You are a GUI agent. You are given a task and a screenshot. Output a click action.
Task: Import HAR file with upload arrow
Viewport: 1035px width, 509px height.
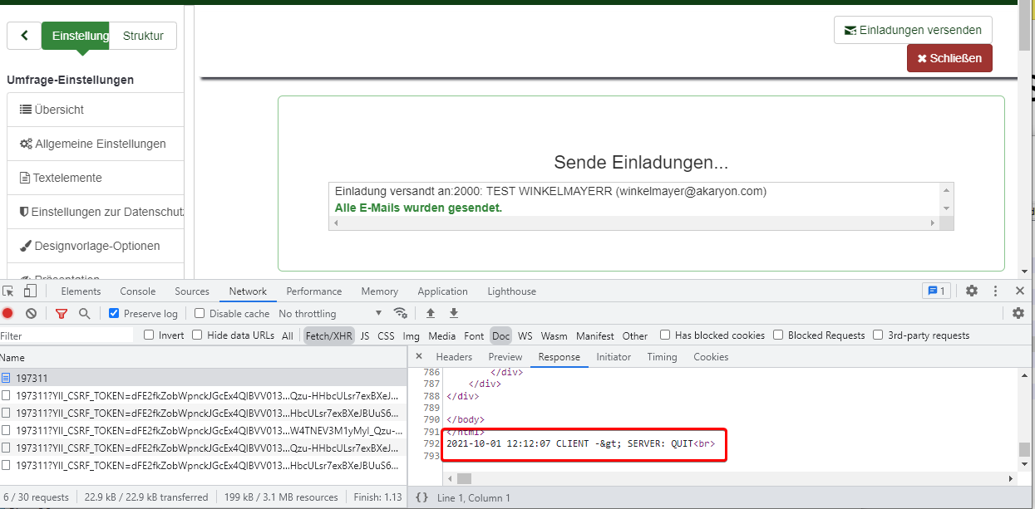[x=431, y=313]
